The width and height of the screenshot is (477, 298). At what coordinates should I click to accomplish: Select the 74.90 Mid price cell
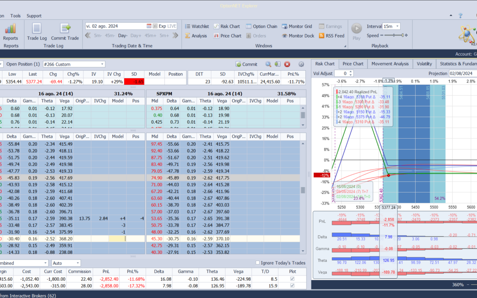(156, 178)
